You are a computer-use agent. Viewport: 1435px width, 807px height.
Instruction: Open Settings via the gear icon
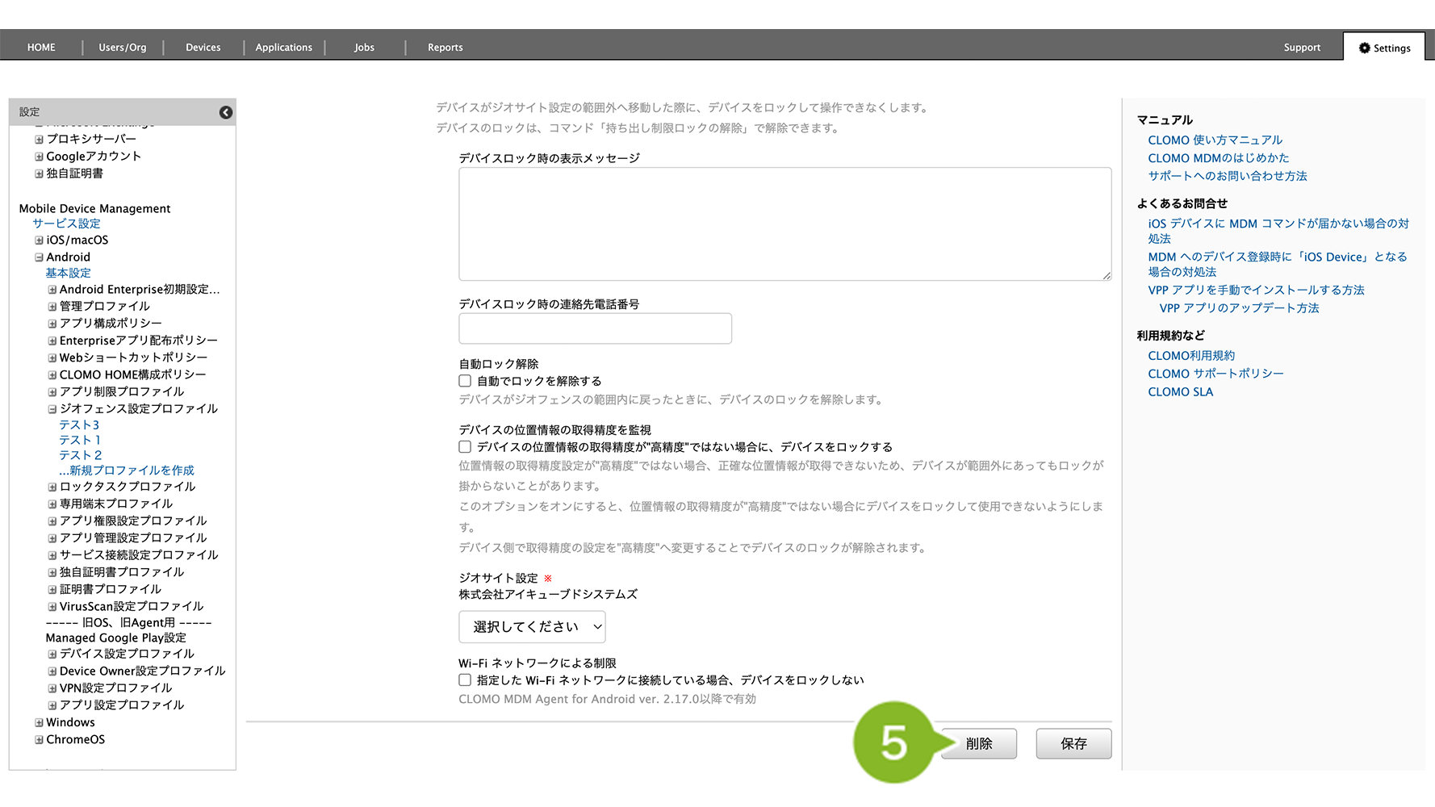1364,48
